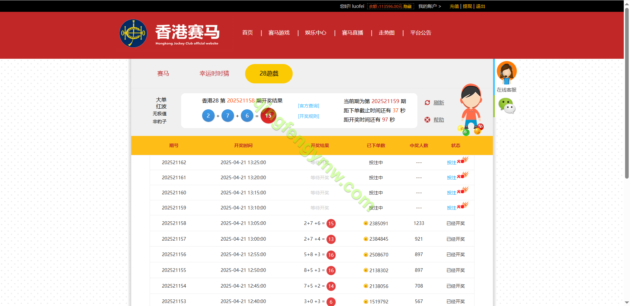Click the coin icon beside 2385091
Image resolution: width=630 pixels, height=306 pixels.
(x=366, y=223)
